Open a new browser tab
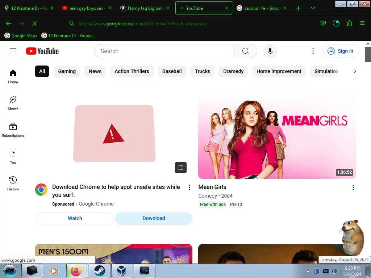This screenshot has width=371, height=278. point(299,8)
